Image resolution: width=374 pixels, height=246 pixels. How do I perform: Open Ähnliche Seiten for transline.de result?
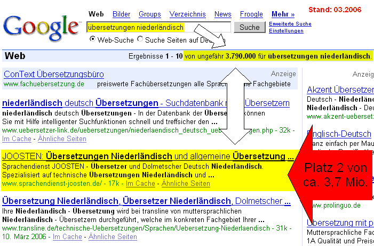[113, 236]
